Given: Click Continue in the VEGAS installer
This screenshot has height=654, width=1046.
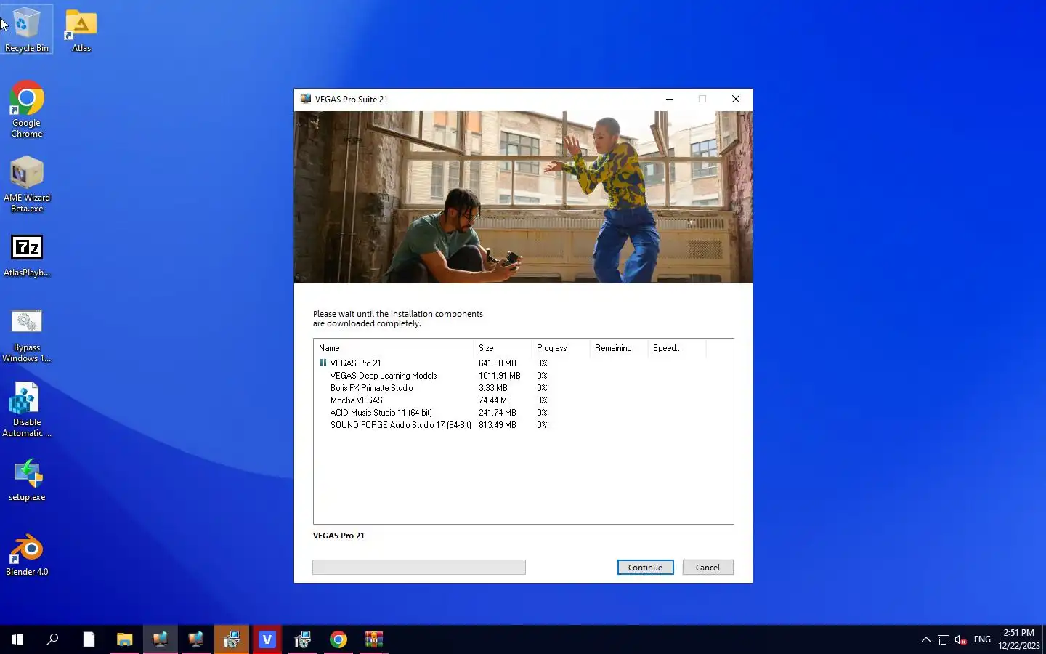Looking at the screenshot, I should point(645,568).
